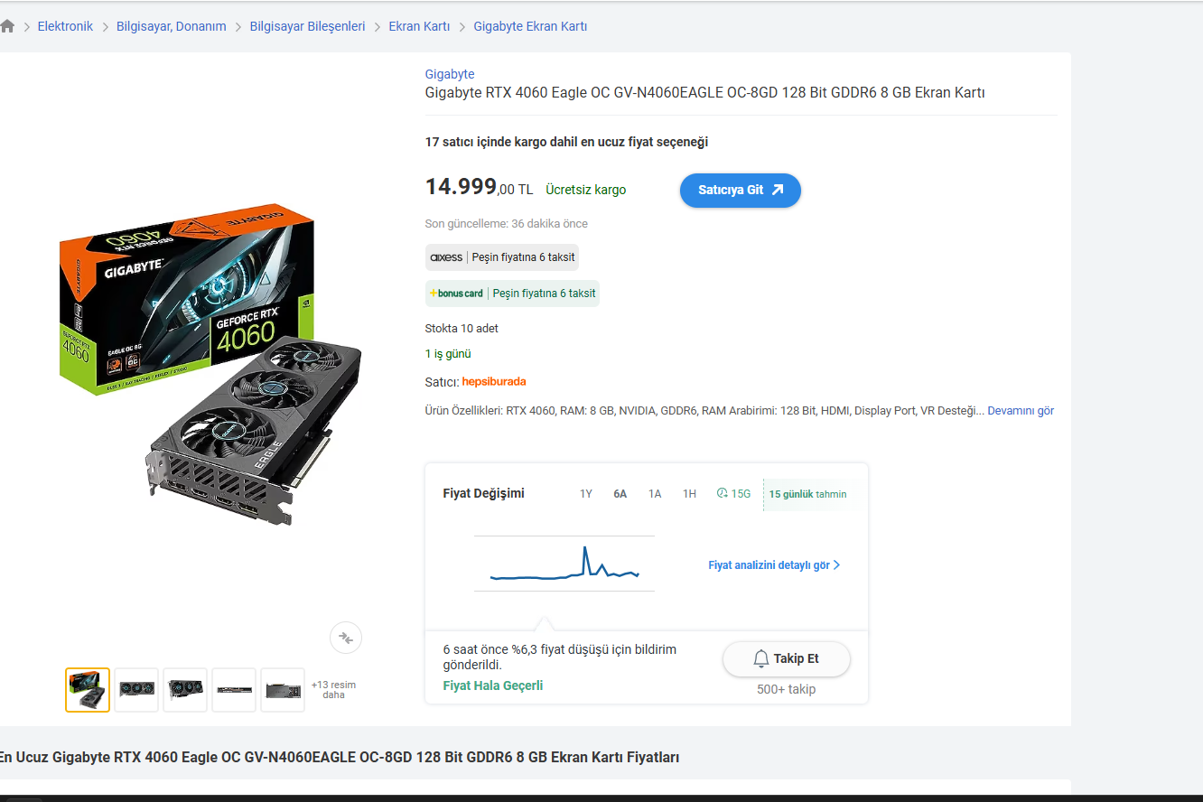Click the Gigabyte brand link

tap(450, 74)
